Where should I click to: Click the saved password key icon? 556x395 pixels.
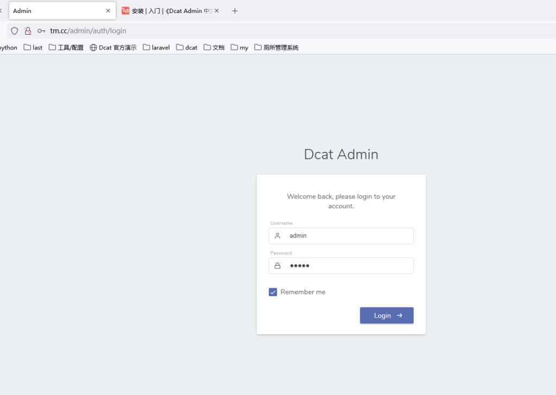click(41, 31)
